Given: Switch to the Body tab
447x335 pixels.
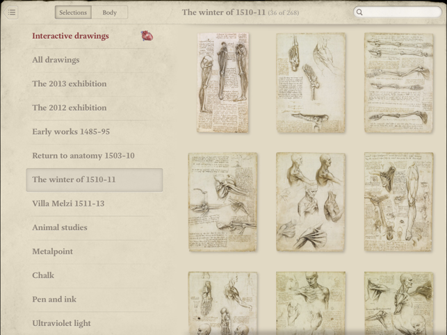Looking at the screenshot, I should pos(110,13).
